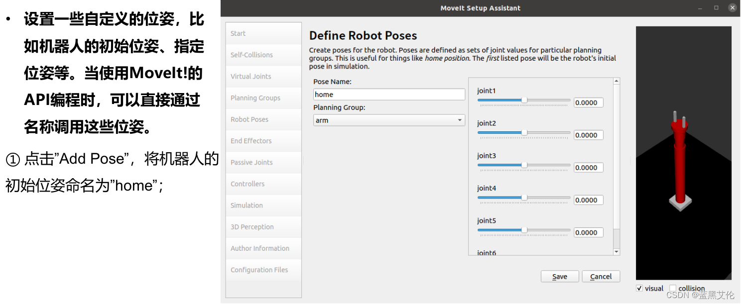The image size is (742, 304).
Task: Click the joint1 slider handle
Action: coord(524,100)
